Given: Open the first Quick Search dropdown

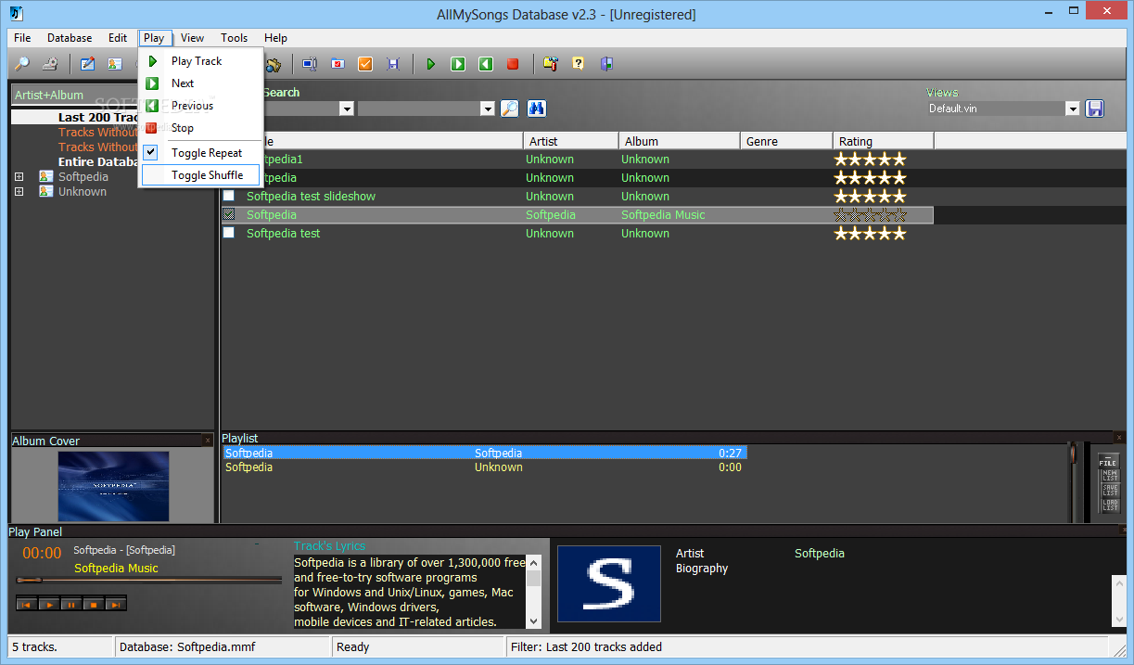Looking at the screenshot, I should tap(347, 109).
